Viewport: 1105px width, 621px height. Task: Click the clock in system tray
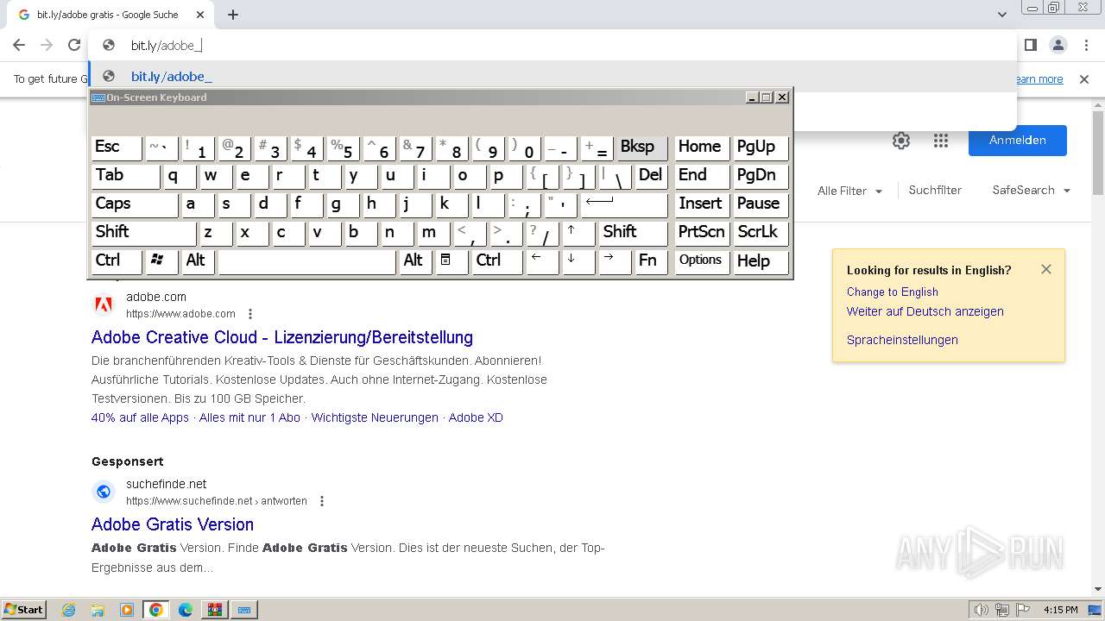point(1060,610)
